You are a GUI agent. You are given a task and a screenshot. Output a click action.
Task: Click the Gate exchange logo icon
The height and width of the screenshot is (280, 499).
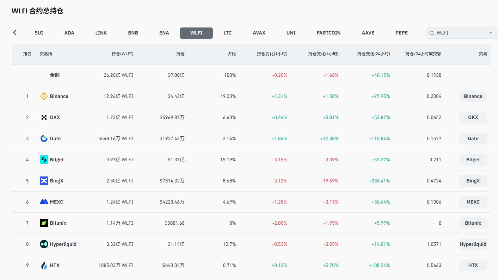pyautogui.click(x=44, y=138)
